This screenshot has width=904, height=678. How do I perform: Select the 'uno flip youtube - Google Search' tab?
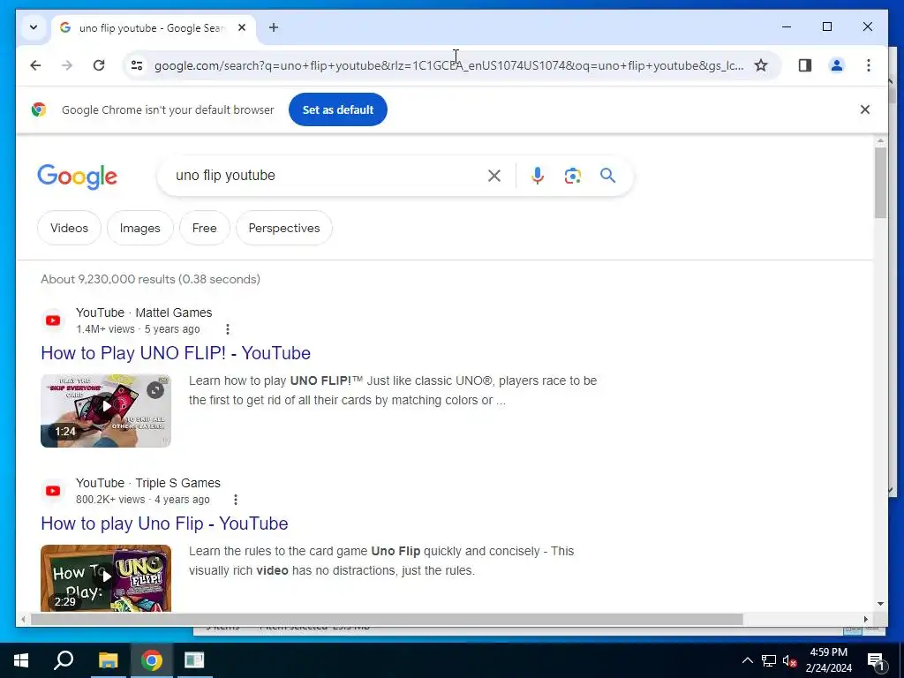[154, 27]
